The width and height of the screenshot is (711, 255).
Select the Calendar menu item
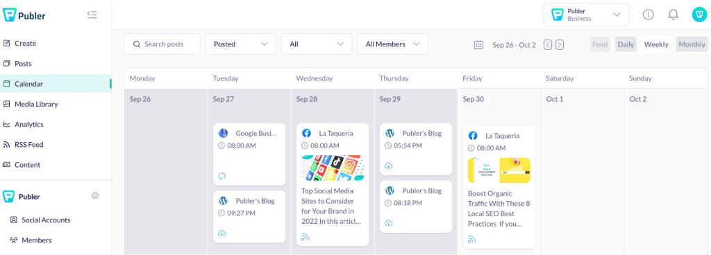[x=56, y=84]
